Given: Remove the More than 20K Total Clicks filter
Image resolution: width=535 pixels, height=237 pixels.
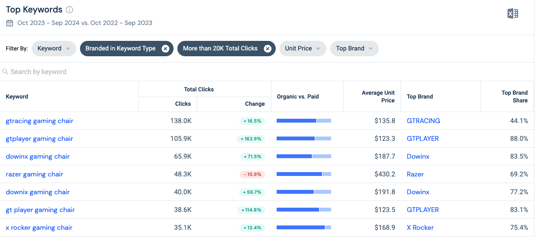Looking at the screenshot, I should coord(267,49).
